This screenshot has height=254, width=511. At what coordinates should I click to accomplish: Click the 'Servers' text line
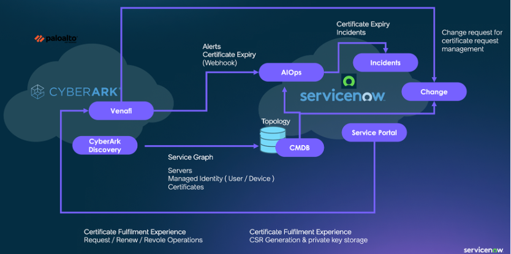click(180, 170)
